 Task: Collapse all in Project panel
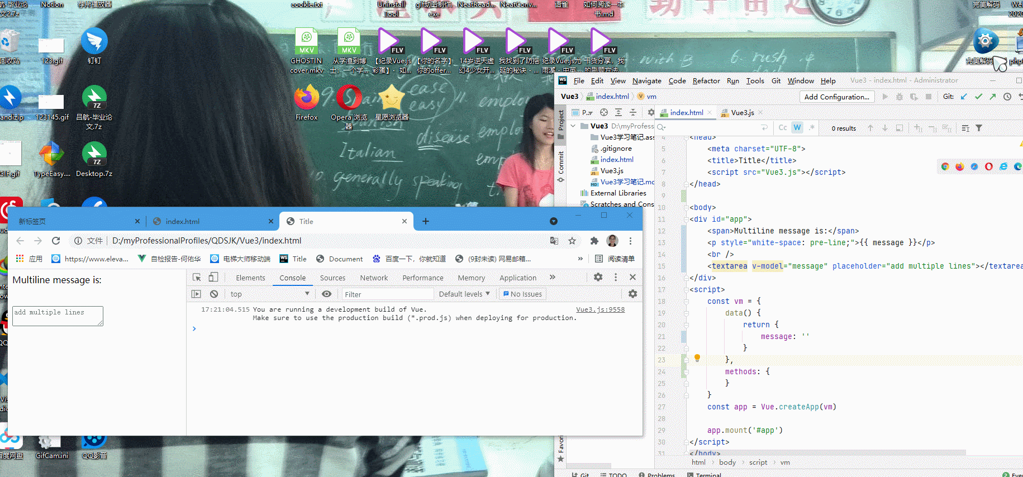point(633,112)
